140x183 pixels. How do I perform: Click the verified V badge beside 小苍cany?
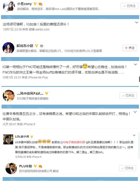35,4
